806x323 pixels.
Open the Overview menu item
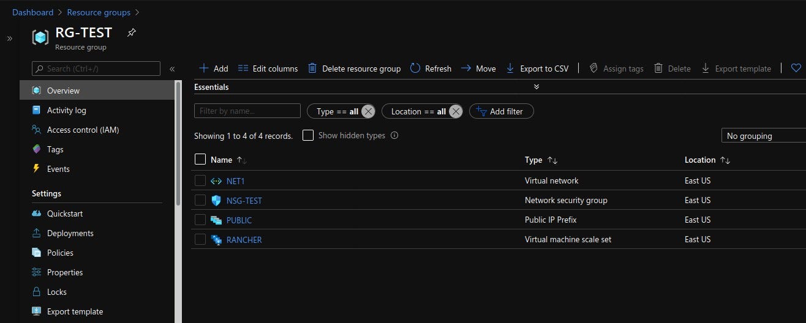point(97,91)
